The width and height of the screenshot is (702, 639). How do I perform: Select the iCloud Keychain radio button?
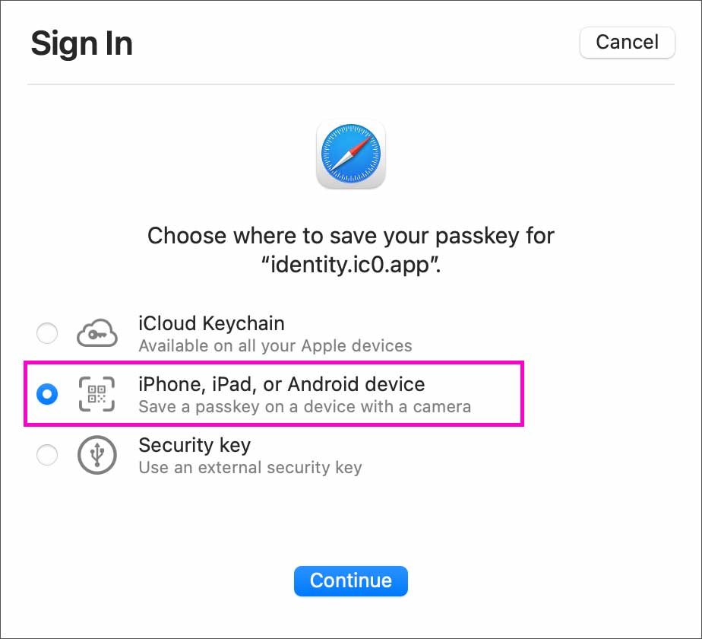coord(47,333)
